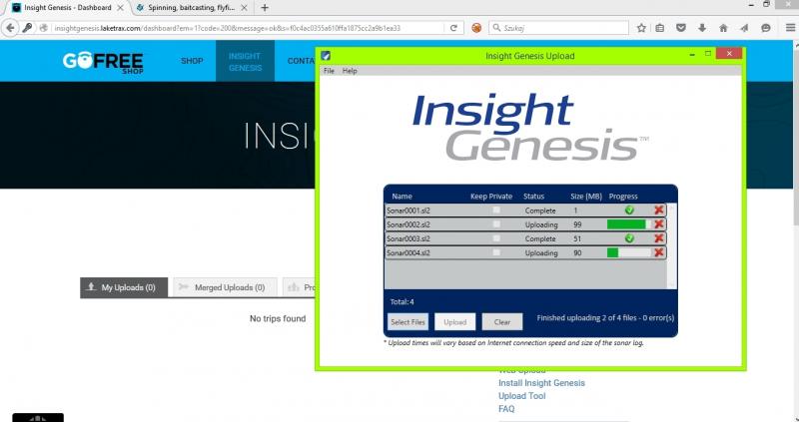Image resolution: width=799 pixels, height=422 pixels.
Task: Save page to Pocket icon
Action: (x=680, y=28)
